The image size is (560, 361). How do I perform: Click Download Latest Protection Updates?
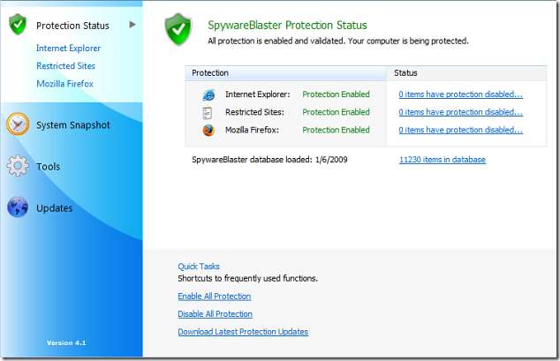[243, 332]
